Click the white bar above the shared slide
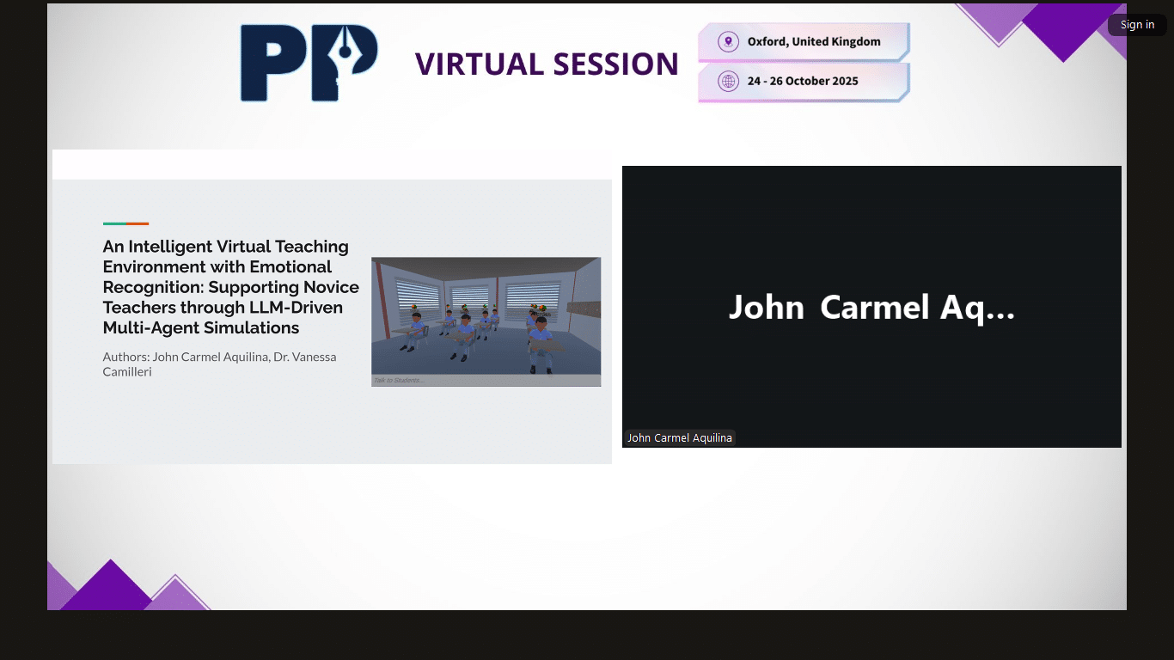 pyautogui.click(x=332, y=164)
